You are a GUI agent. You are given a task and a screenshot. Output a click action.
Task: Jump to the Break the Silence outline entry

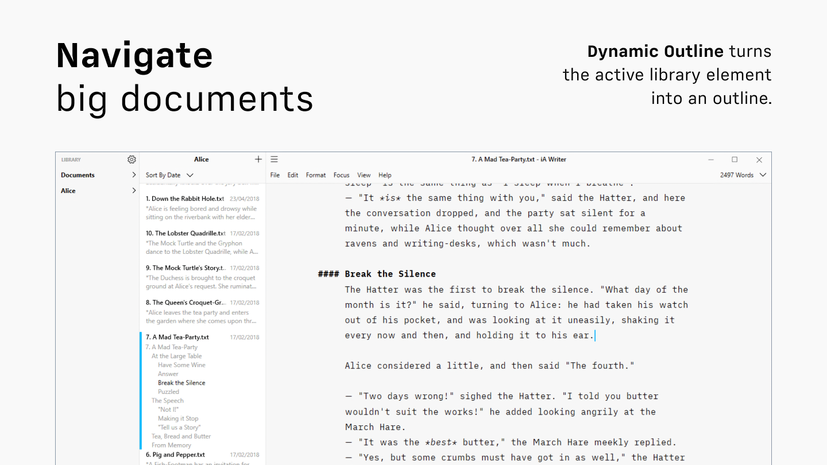[181, 382]
